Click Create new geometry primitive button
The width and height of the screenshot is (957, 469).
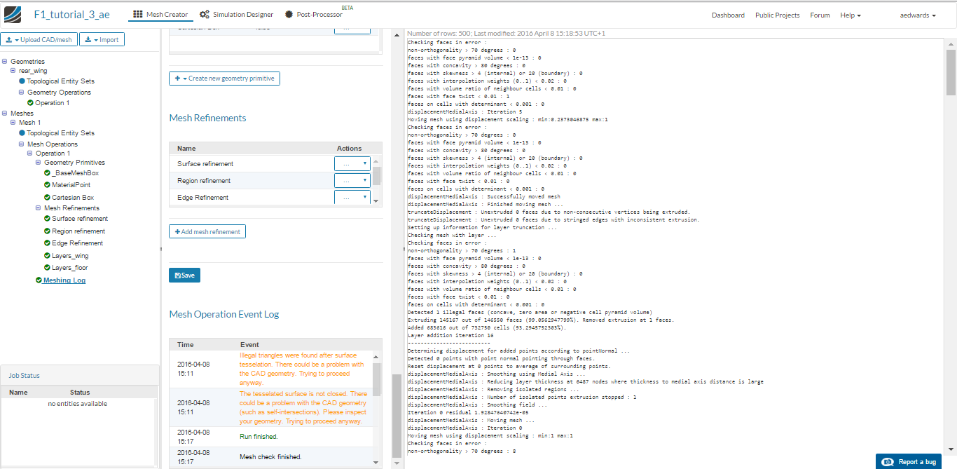pyautogui.click(x=224, y=79)
